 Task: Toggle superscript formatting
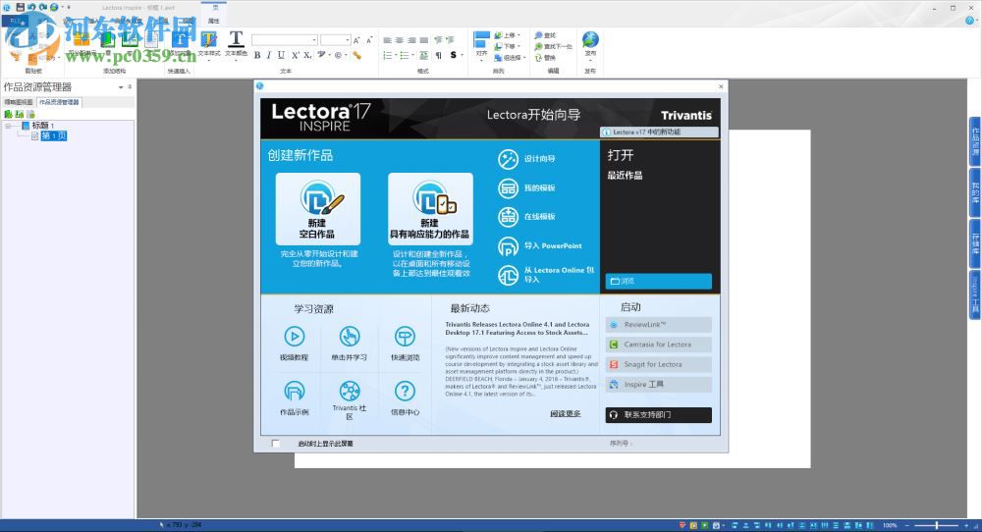pos(295,56)
